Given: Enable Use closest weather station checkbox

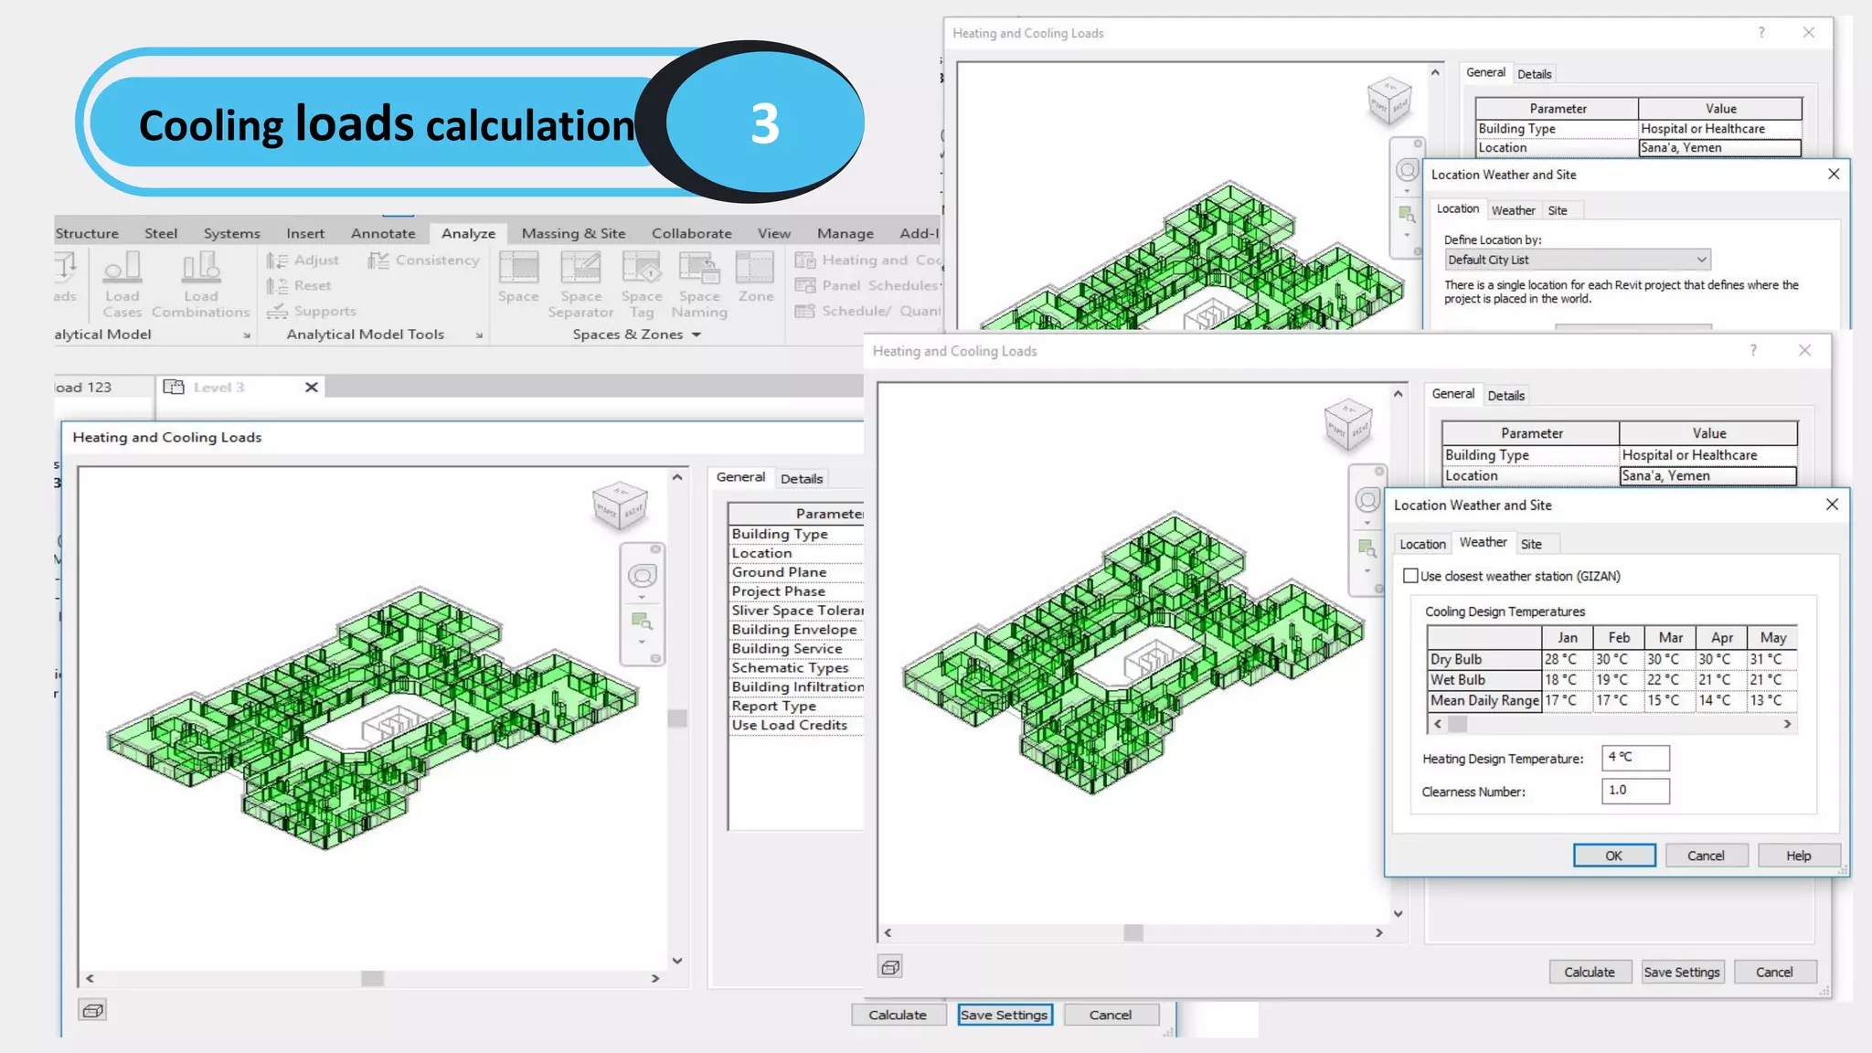Looking at the screenshot, I should (1410, 576).
